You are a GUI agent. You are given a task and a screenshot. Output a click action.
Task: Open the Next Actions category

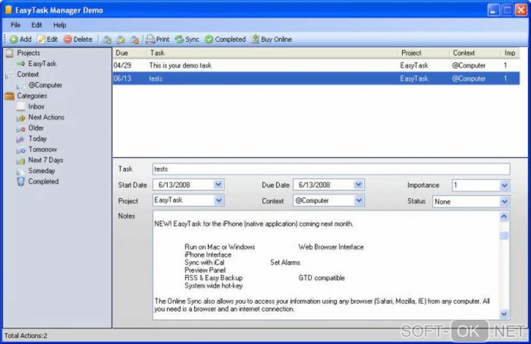46,117
